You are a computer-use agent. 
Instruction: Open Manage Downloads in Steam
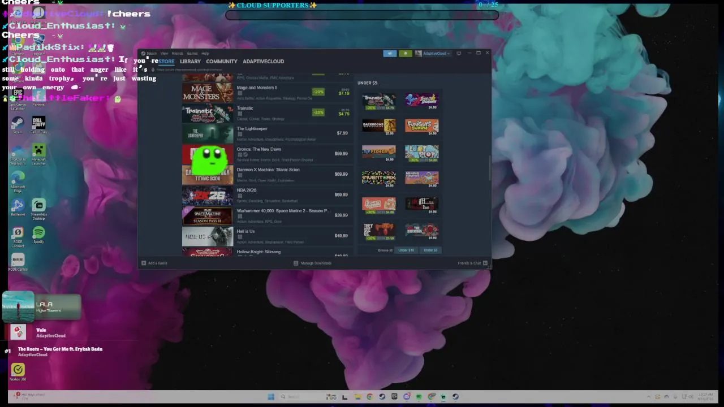pyautogui.click(x=313, y=263)
